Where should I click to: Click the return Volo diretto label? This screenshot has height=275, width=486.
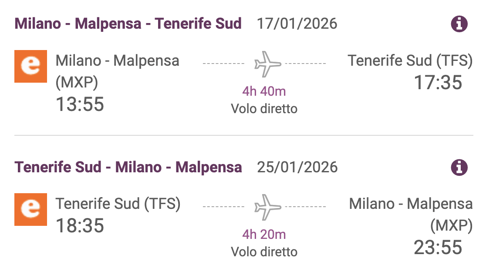coord(264,252)
